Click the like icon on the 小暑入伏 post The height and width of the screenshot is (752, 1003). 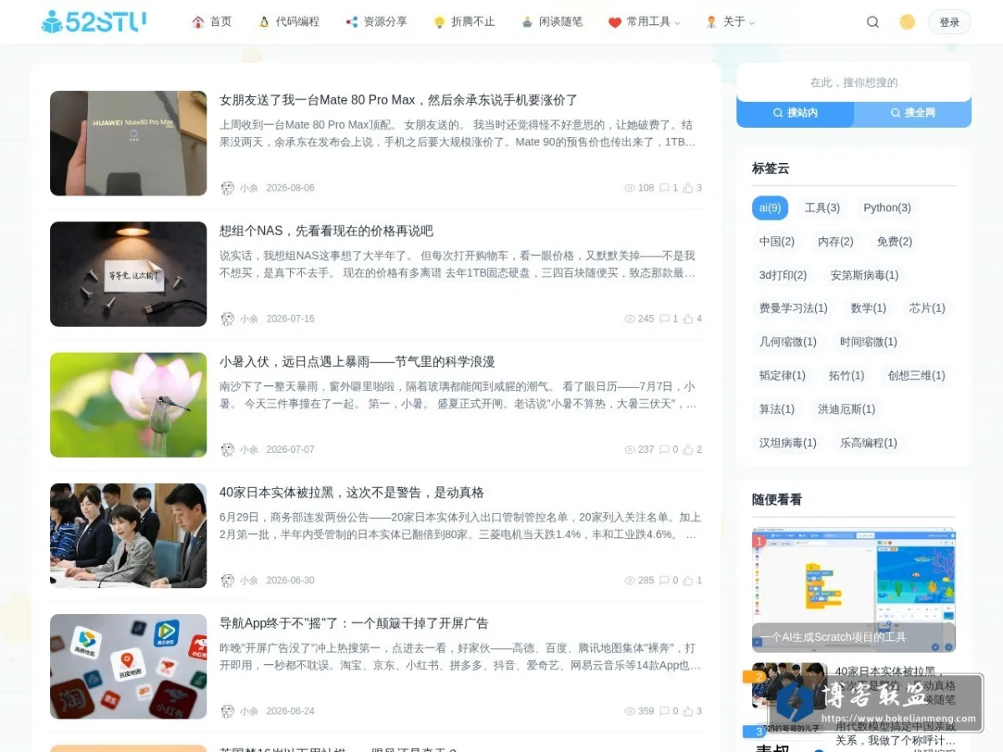[x=688, y=450]
